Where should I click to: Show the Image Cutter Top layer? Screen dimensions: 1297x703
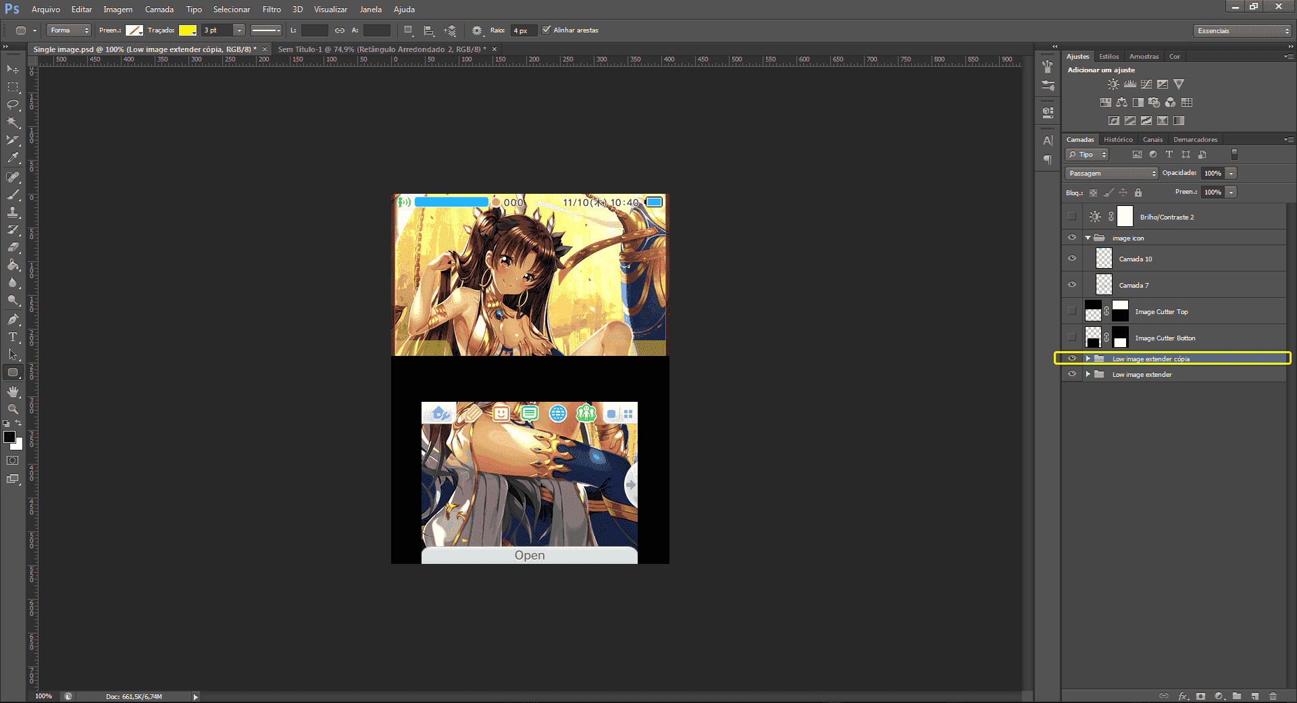pos(1072,311)
